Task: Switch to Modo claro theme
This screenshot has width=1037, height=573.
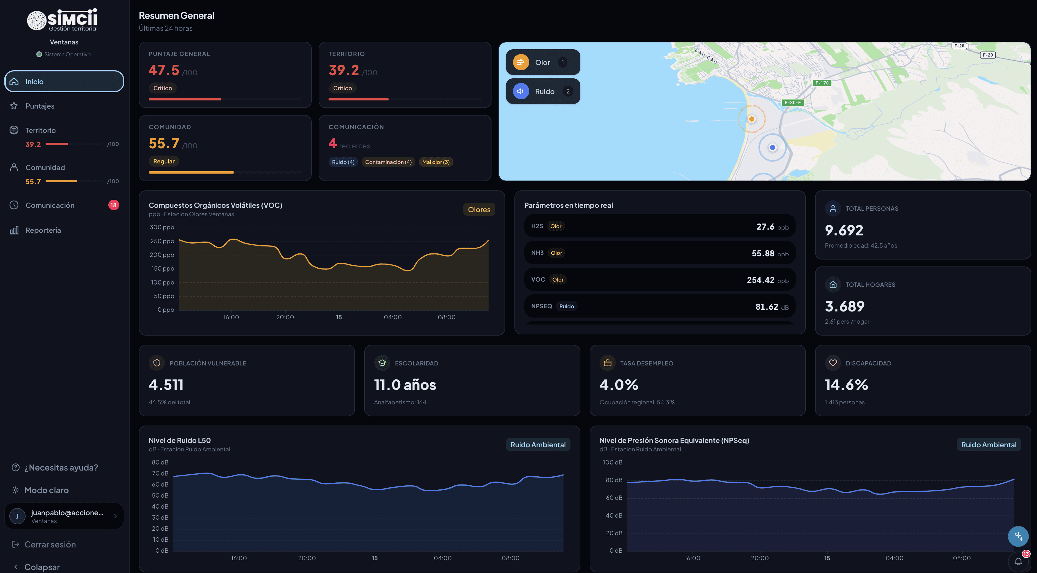Action: click(46, 490)
